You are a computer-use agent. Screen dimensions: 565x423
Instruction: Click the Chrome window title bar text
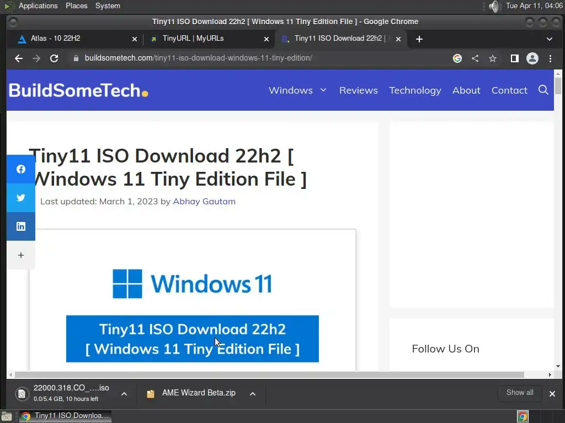pos(285,21)
